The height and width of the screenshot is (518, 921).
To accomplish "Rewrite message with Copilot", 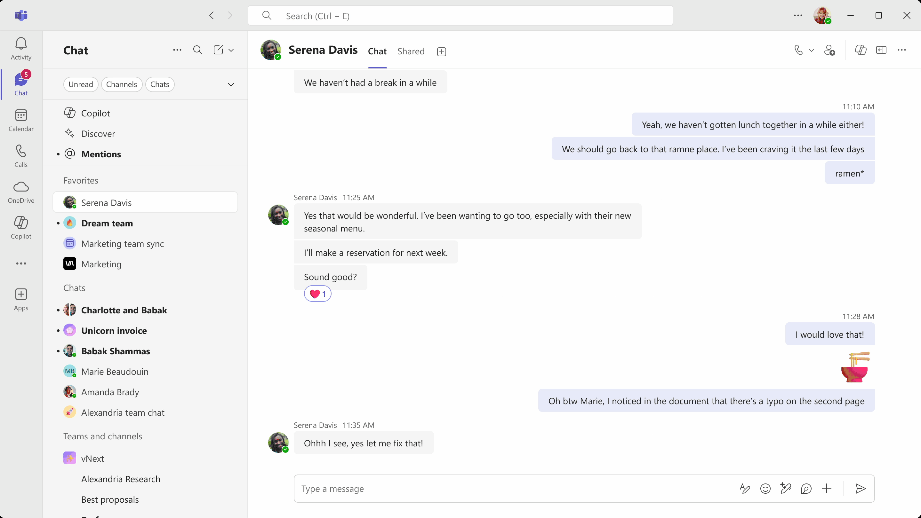I will click(x=786, y=488).
